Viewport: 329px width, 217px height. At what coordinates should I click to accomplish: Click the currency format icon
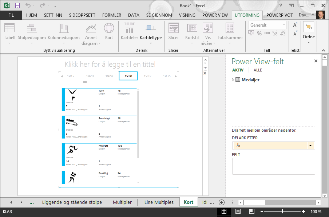[251, 33]
